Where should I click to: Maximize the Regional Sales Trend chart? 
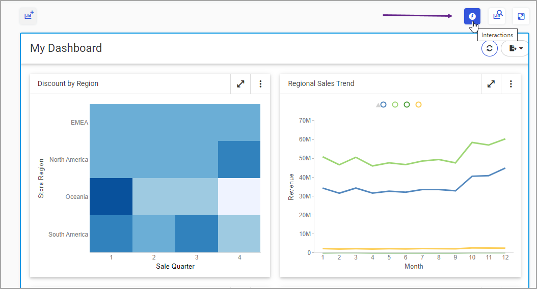[491, 84]
